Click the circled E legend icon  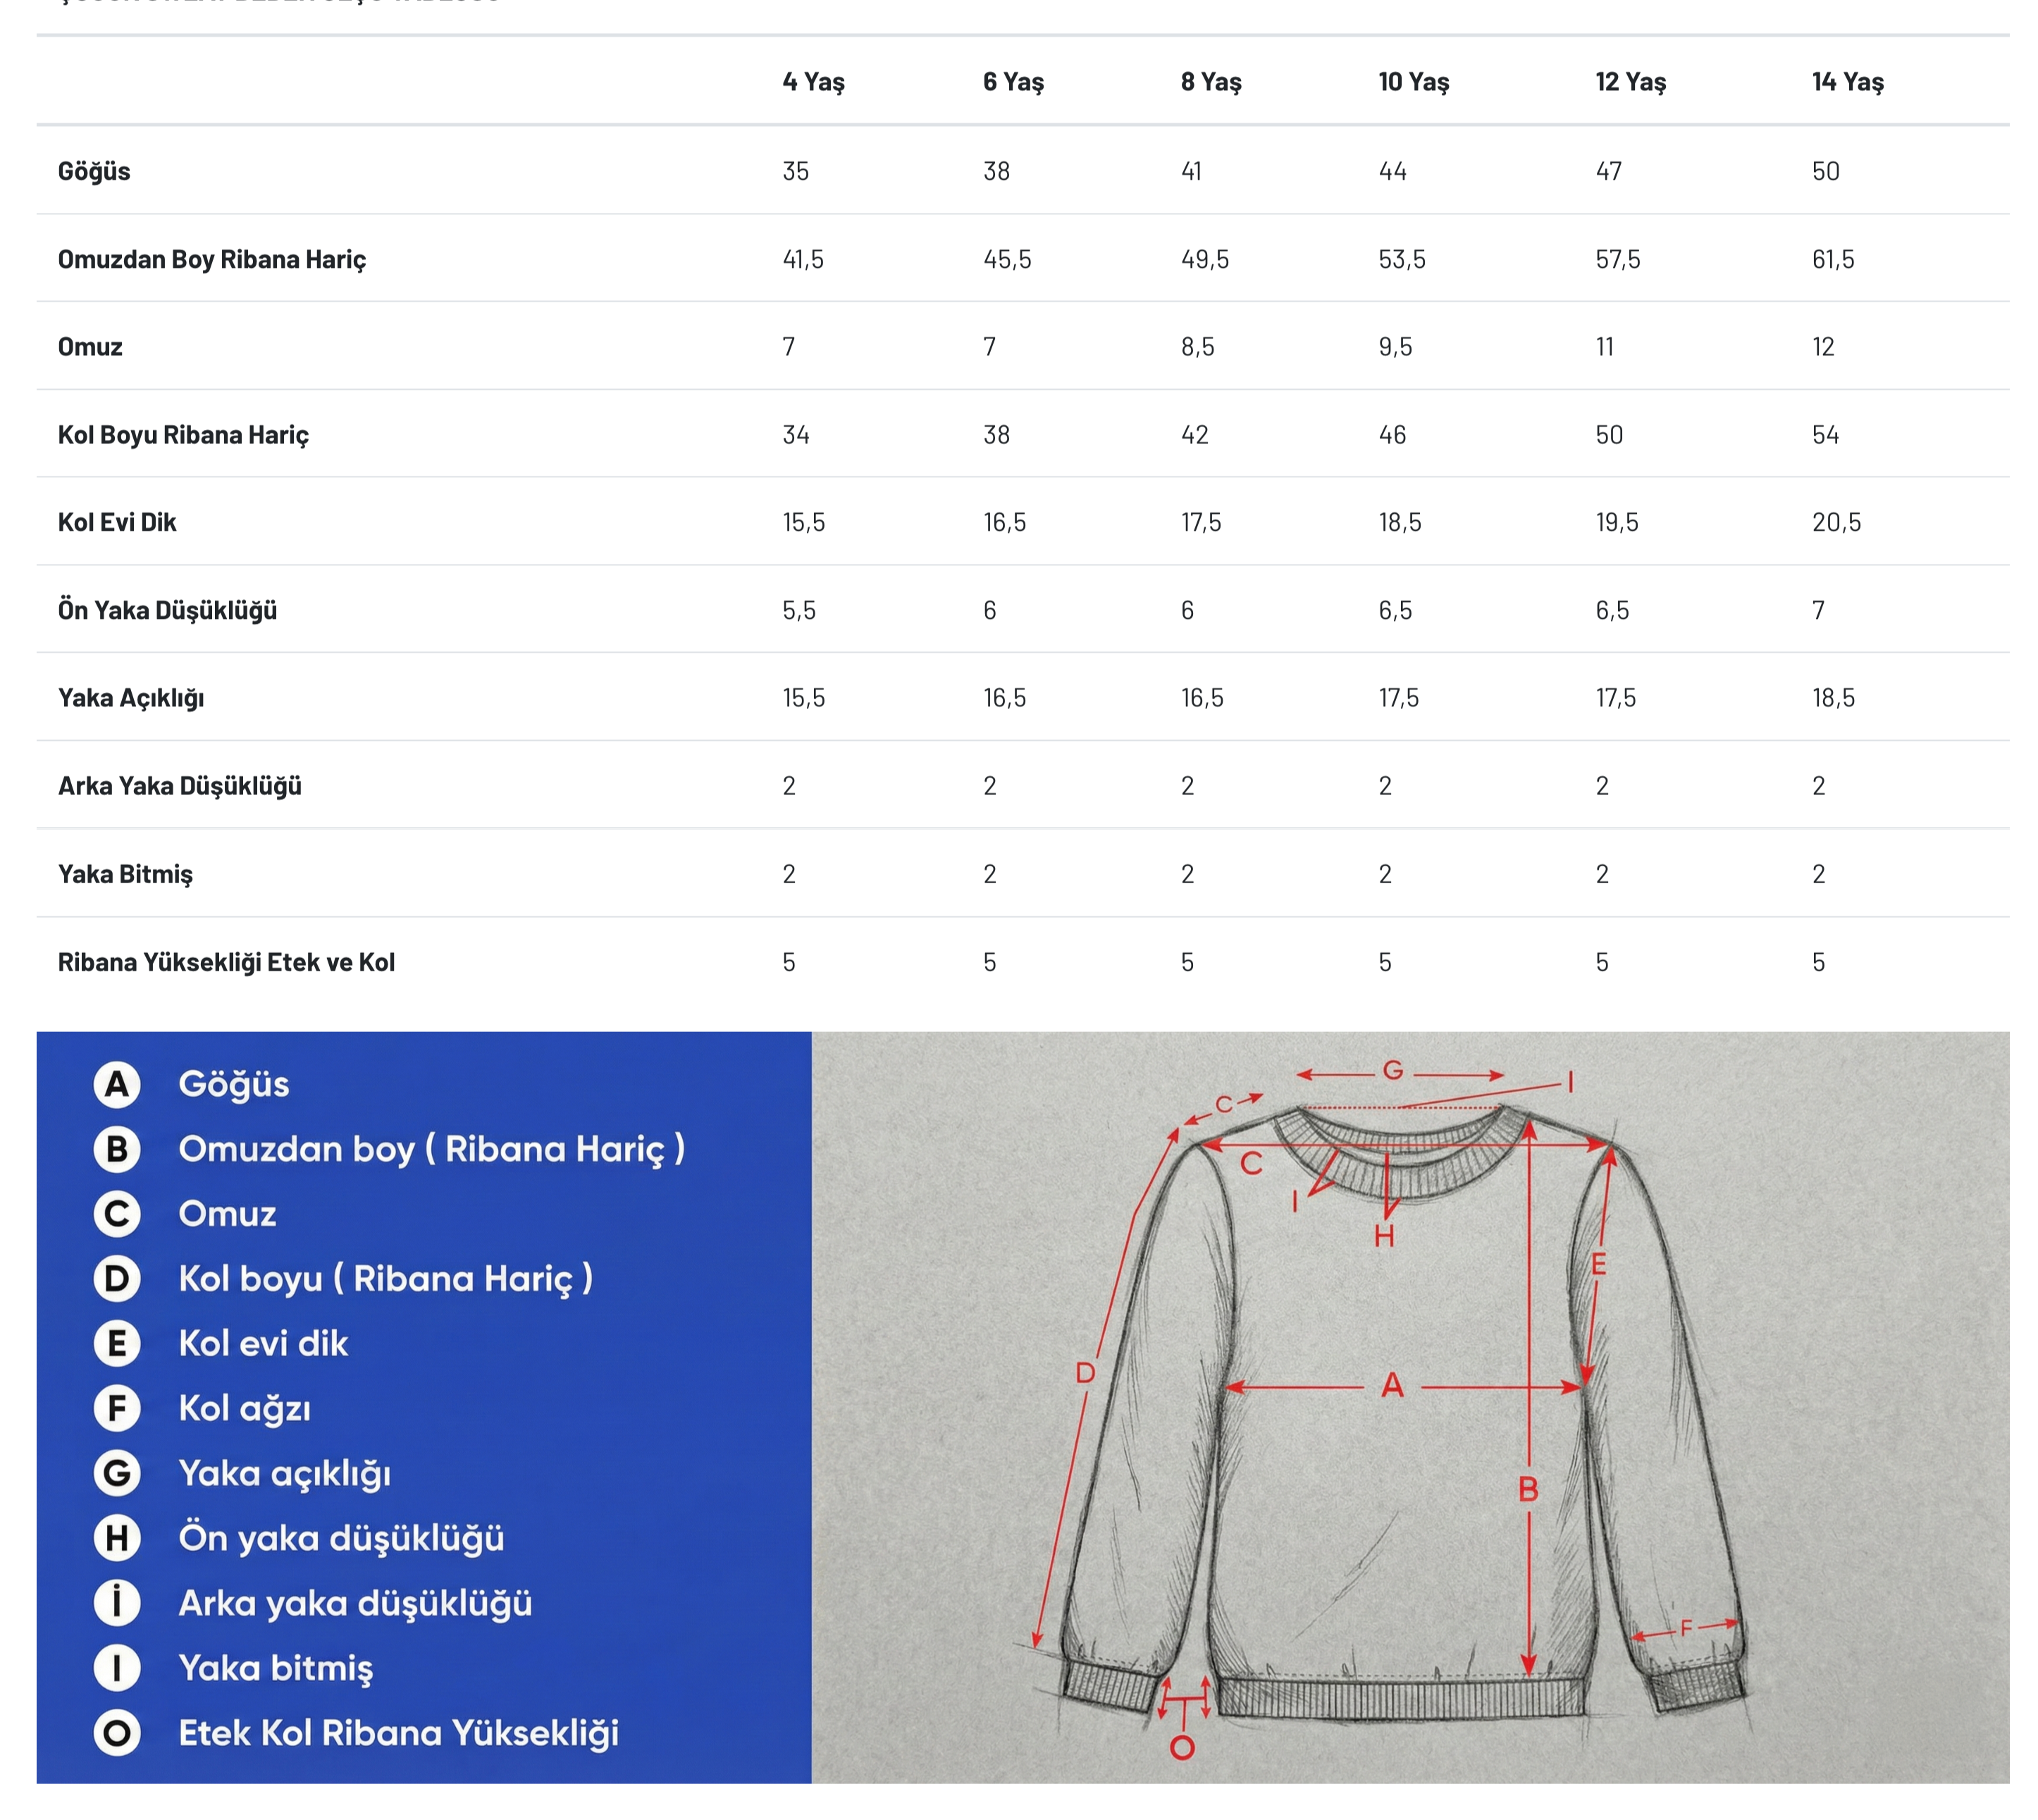click(x=117, y=1344)
